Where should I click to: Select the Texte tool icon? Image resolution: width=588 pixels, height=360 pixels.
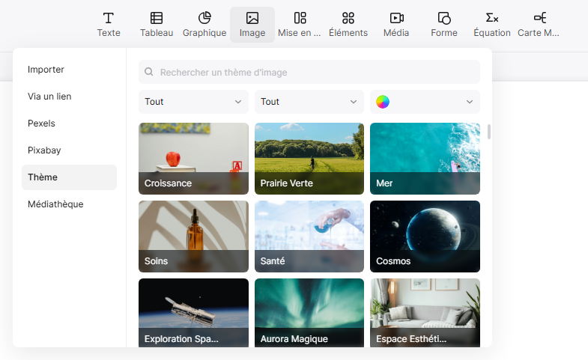click(x=109, y=18)
